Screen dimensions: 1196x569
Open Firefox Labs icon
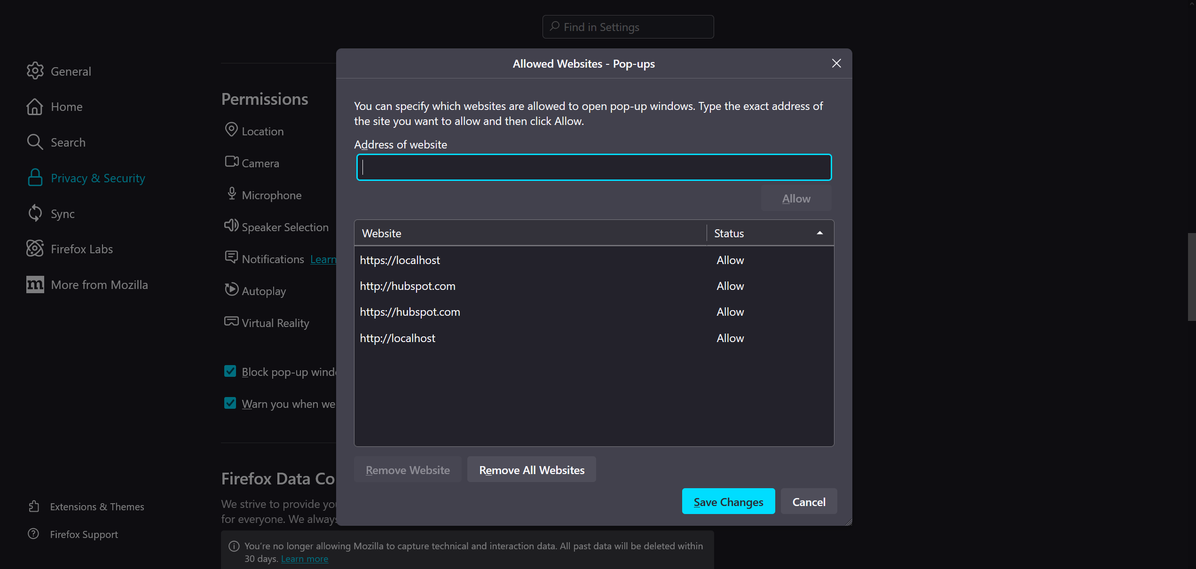[35, 249]
